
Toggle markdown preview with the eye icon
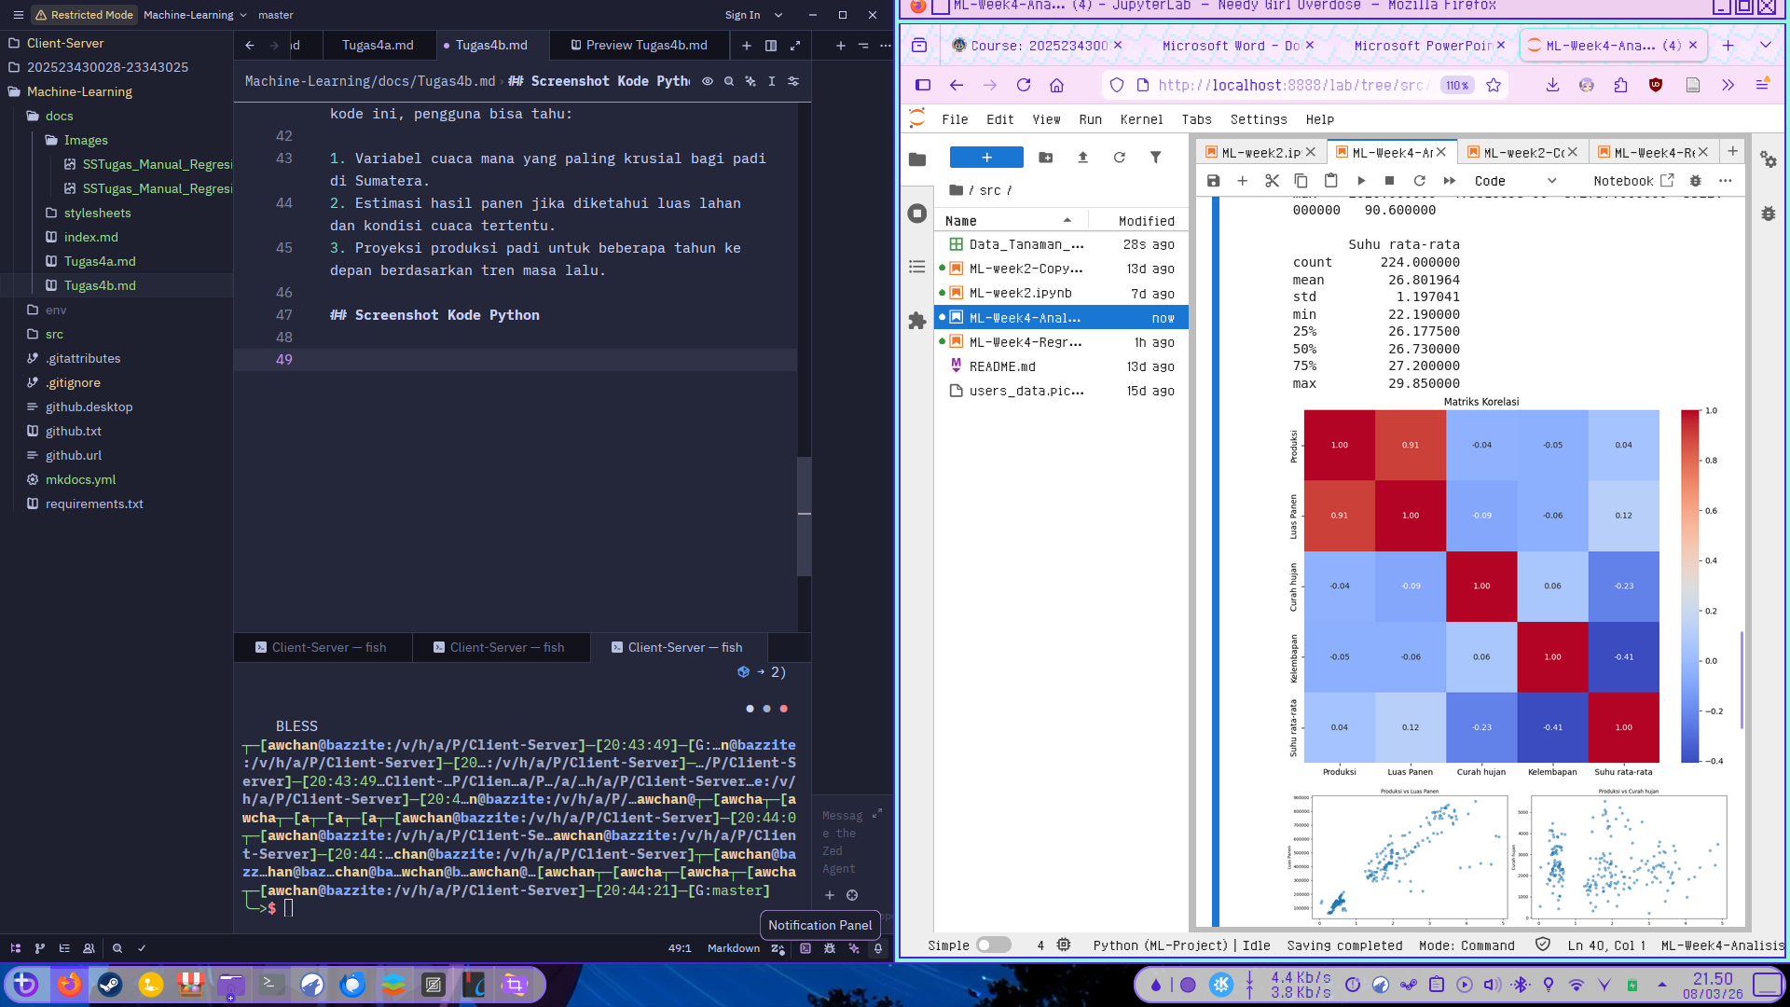pyautogui.click(x=709, y=81)
